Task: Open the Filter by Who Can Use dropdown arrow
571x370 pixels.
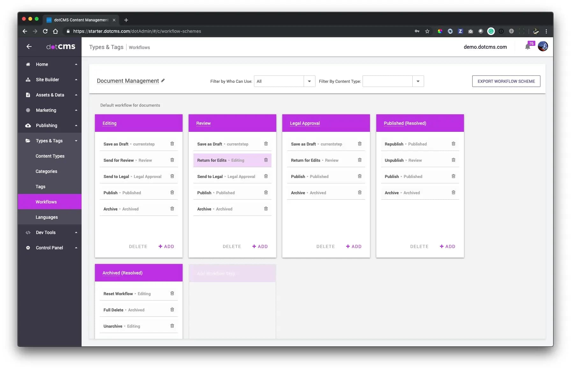Action: coord(309,81)
